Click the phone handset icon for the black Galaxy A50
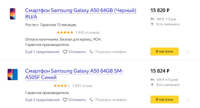Screen dimensions: 200x108 (91, 52)
